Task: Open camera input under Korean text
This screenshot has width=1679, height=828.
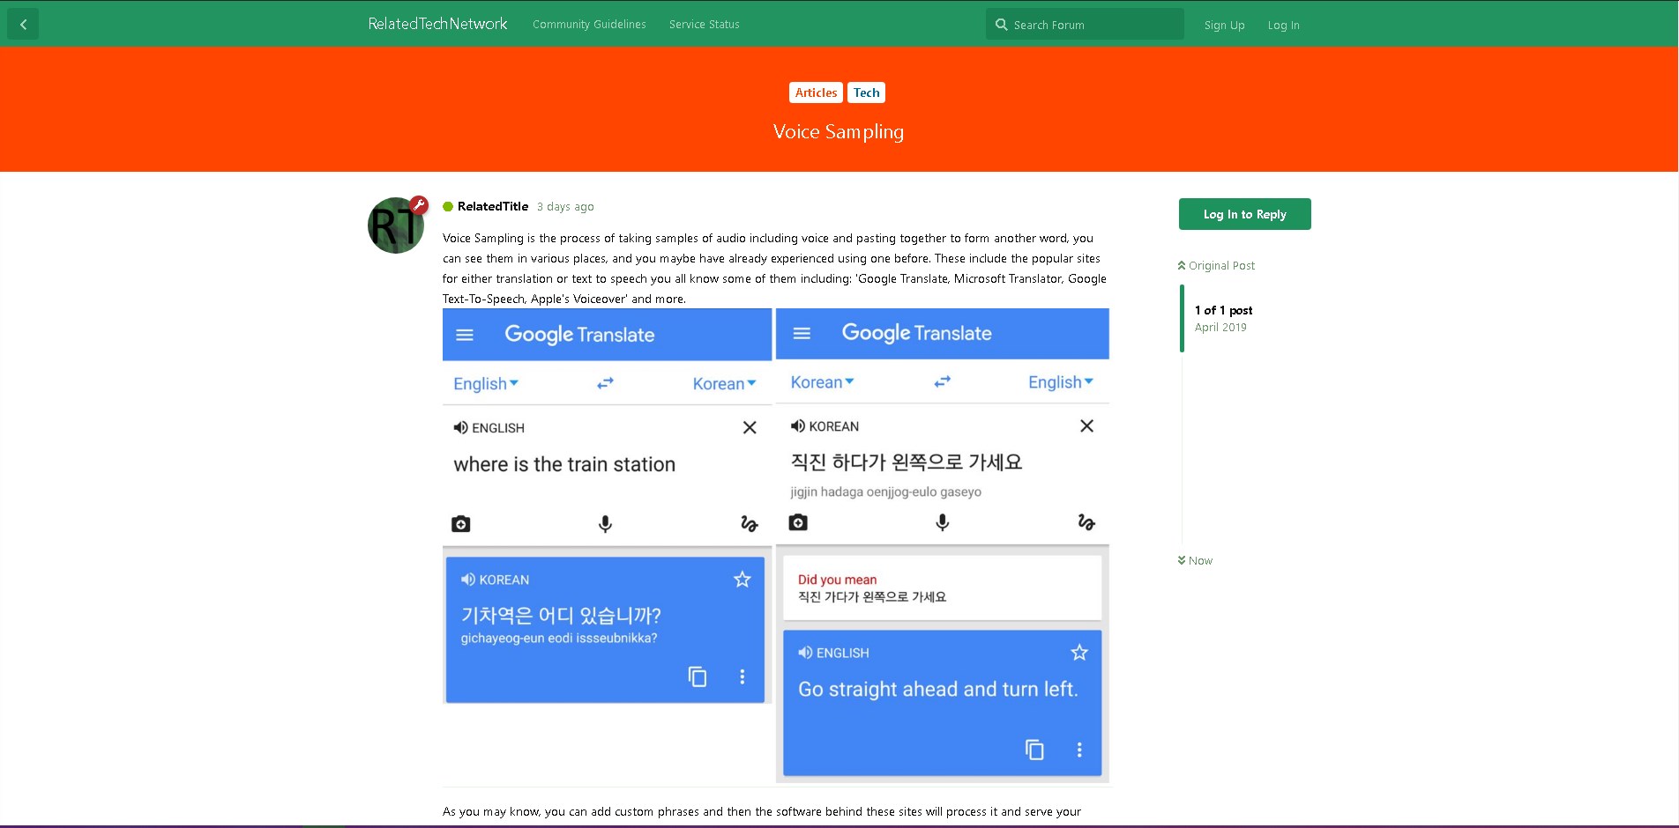Action: (x=798, y=522)
